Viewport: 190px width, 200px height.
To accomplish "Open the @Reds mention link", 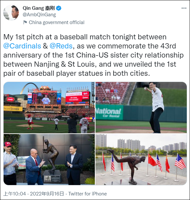I will click(x=61, y=46).
